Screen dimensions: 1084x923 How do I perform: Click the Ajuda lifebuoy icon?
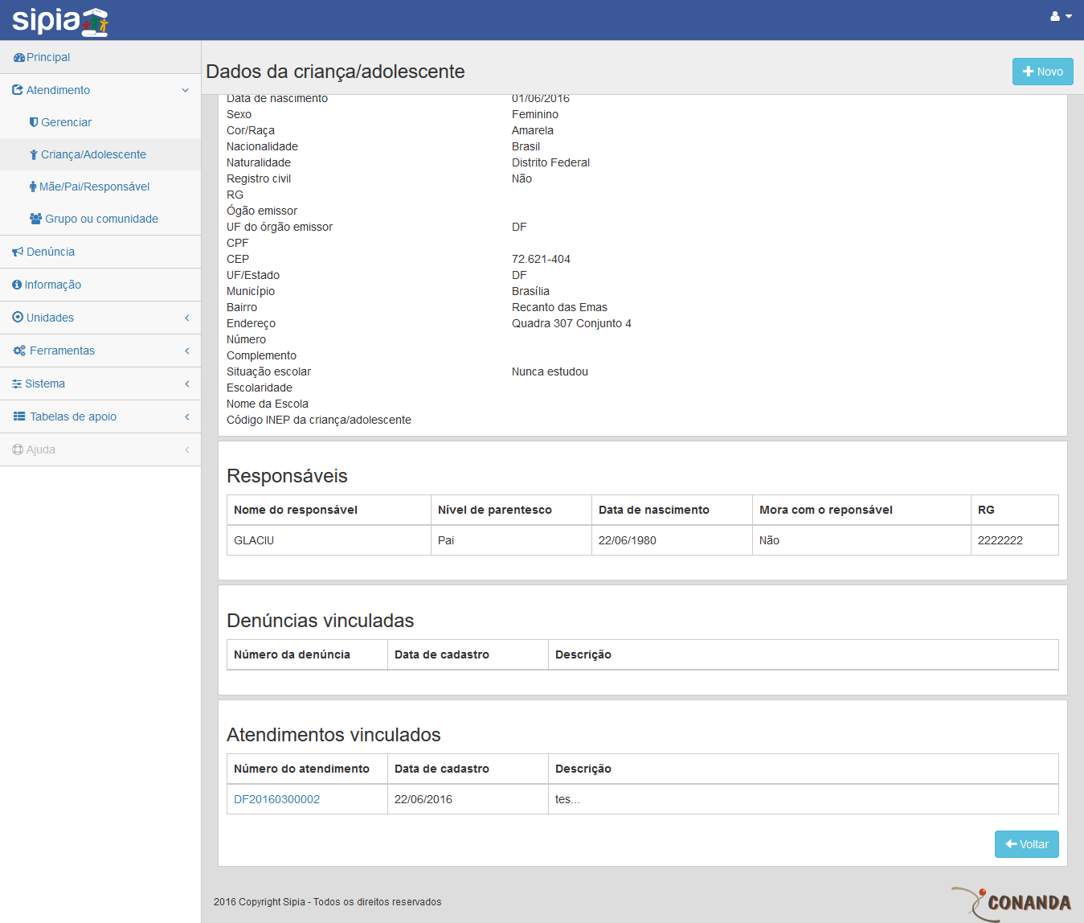(18, 449)
